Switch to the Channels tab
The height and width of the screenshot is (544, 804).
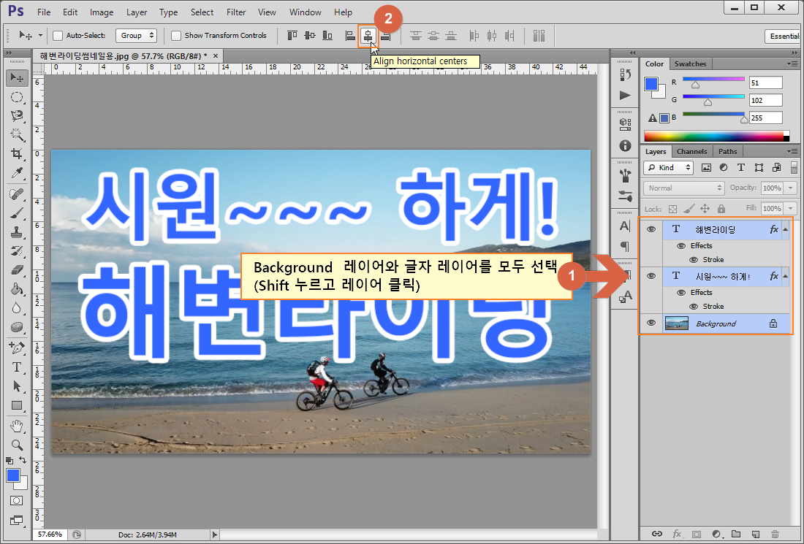[691, 152]
